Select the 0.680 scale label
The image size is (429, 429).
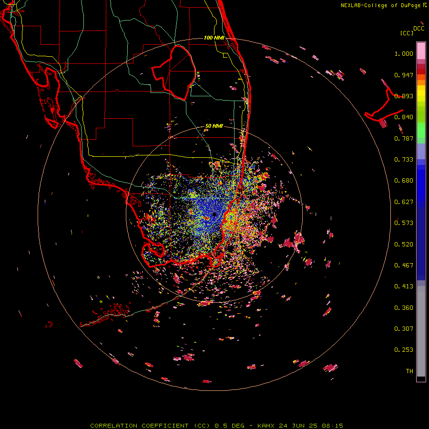pos(404,181)
